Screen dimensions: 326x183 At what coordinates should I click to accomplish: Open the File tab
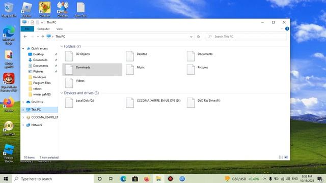(28, 29)
